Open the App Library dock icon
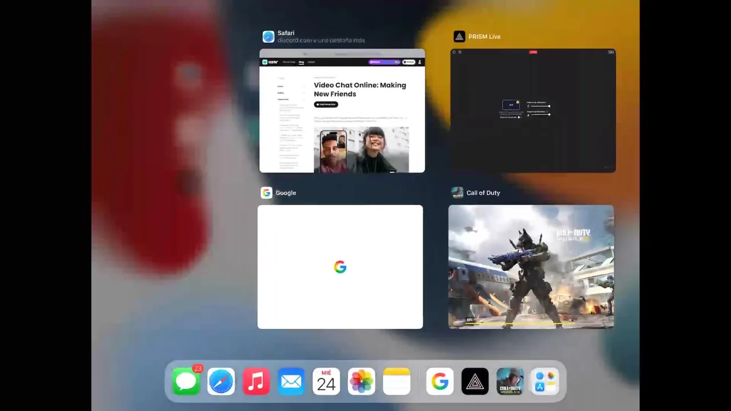The width and height of the screenshot is (731, 411). (545, 381)
